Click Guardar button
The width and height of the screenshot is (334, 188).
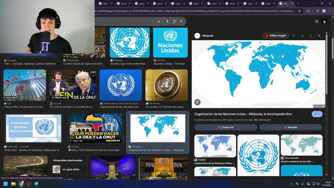[291, 127]
